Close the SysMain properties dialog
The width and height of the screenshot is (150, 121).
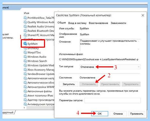click(143, 15)
